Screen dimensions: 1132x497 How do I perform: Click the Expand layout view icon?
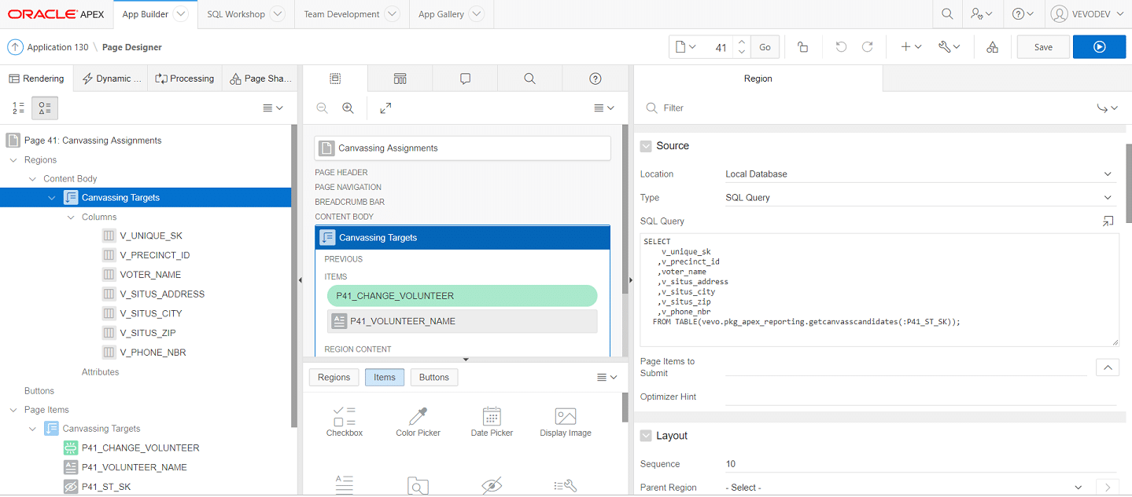385,107
